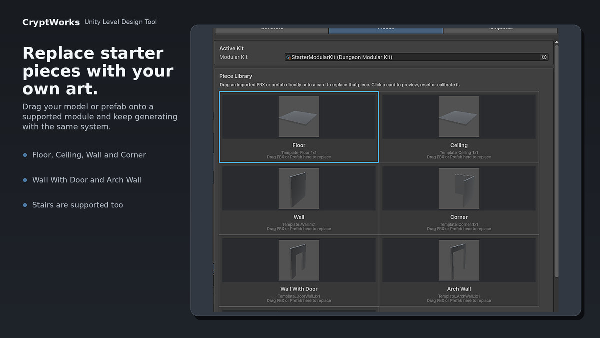Click the Active Kit section heading

(x=231, y=48)
